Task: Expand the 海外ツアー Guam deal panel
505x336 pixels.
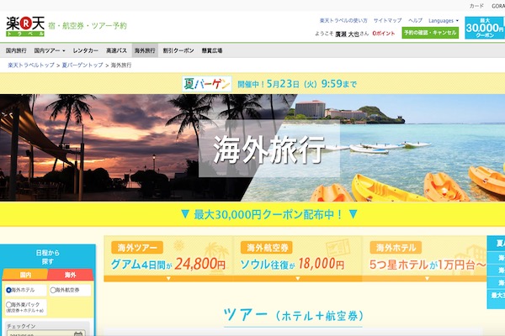Action: point(168,259)
